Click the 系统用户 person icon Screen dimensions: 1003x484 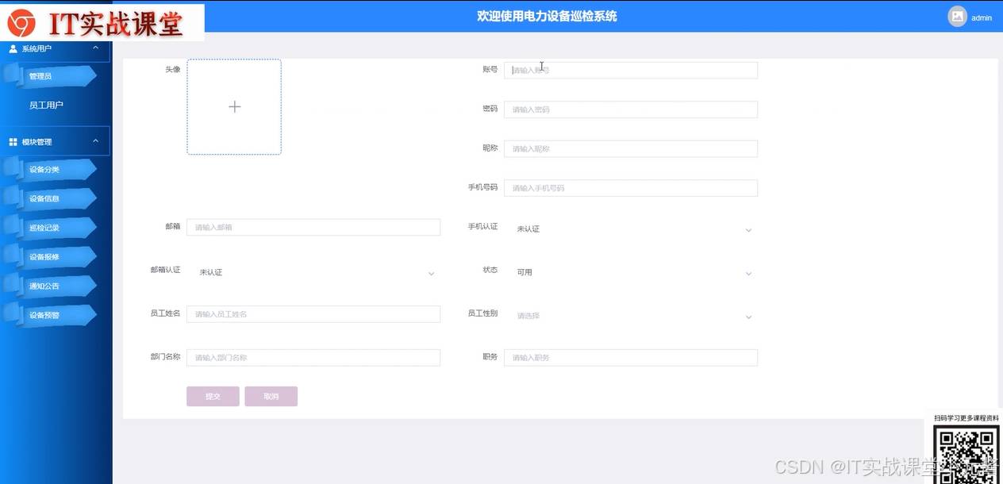[13, 49]
